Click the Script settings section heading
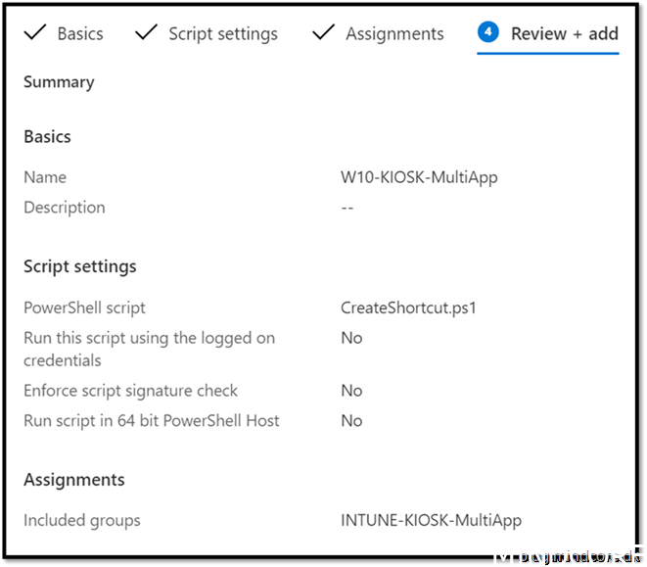This screenshot has width=647, height=567. [x=80, y=266]
